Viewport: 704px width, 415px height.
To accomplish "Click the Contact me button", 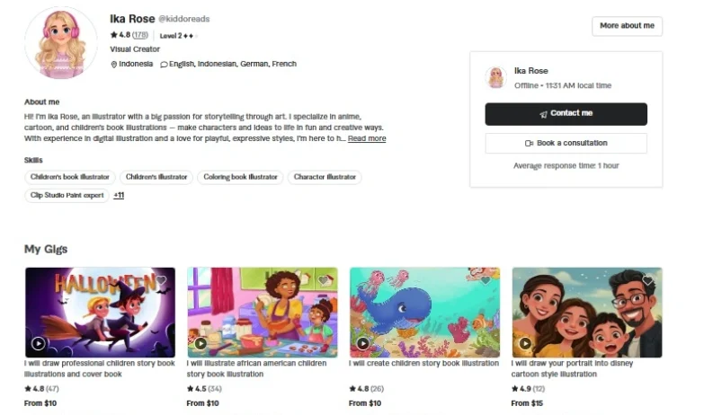I will [x=566, y=114].
